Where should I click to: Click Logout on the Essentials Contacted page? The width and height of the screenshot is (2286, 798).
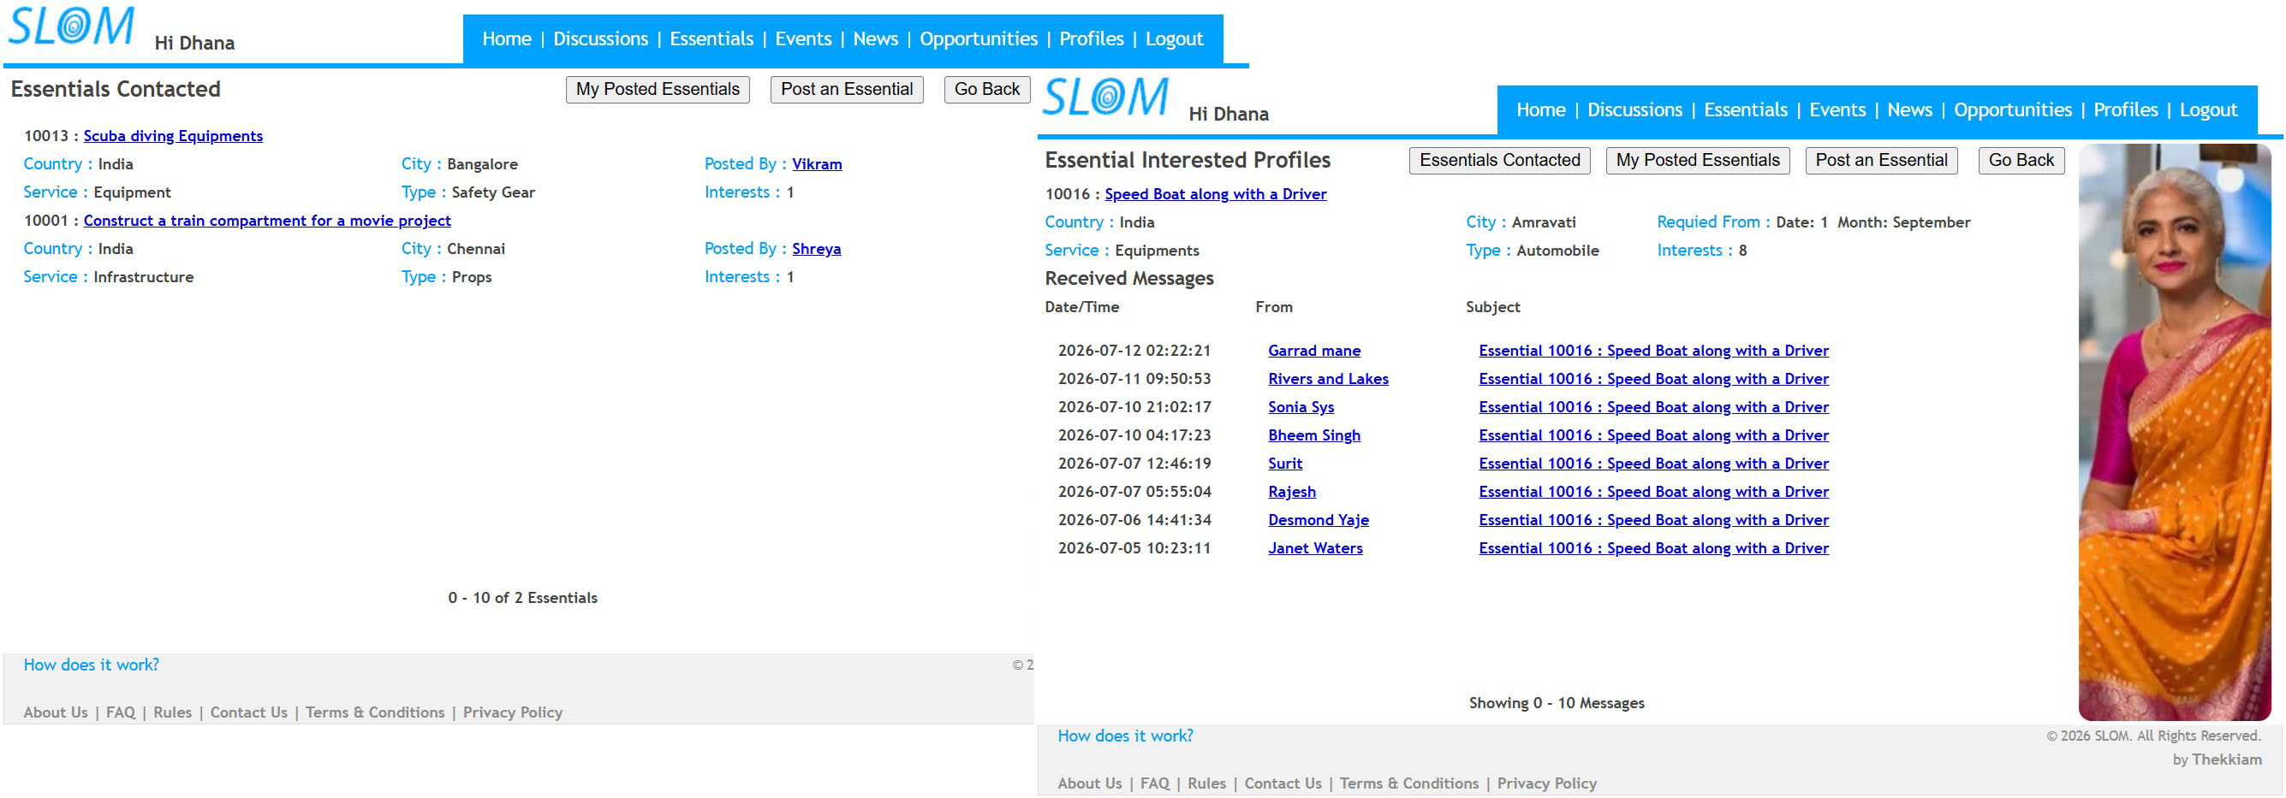(1174, 39)
